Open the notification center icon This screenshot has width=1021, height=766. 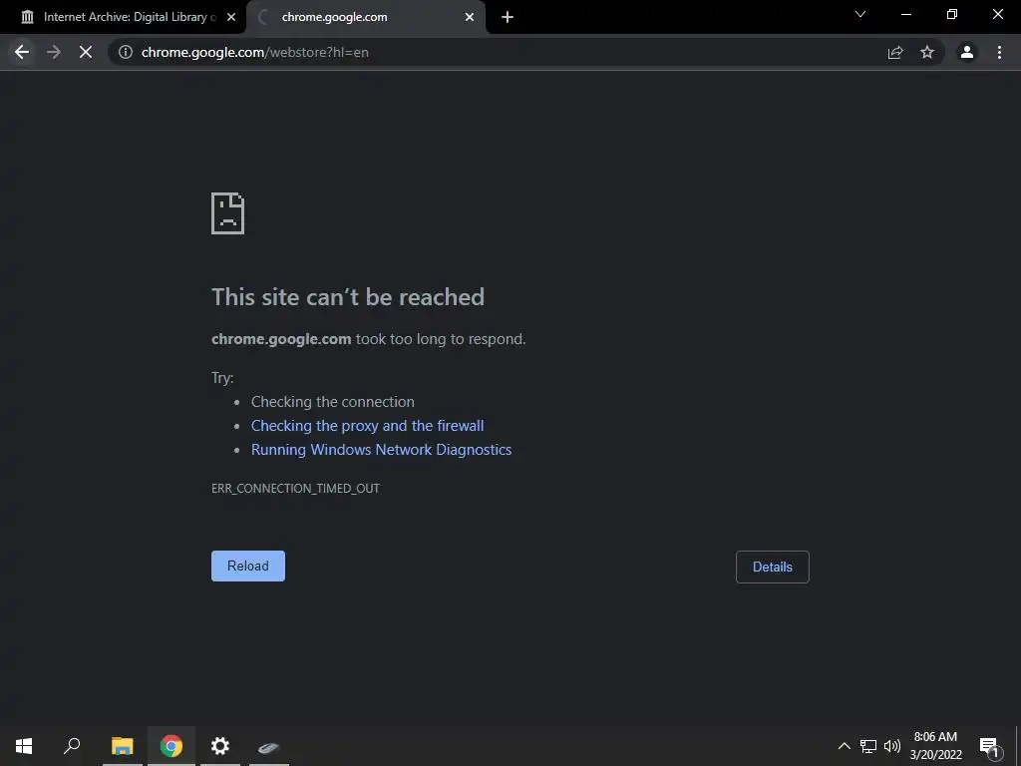tap(989, 747)
